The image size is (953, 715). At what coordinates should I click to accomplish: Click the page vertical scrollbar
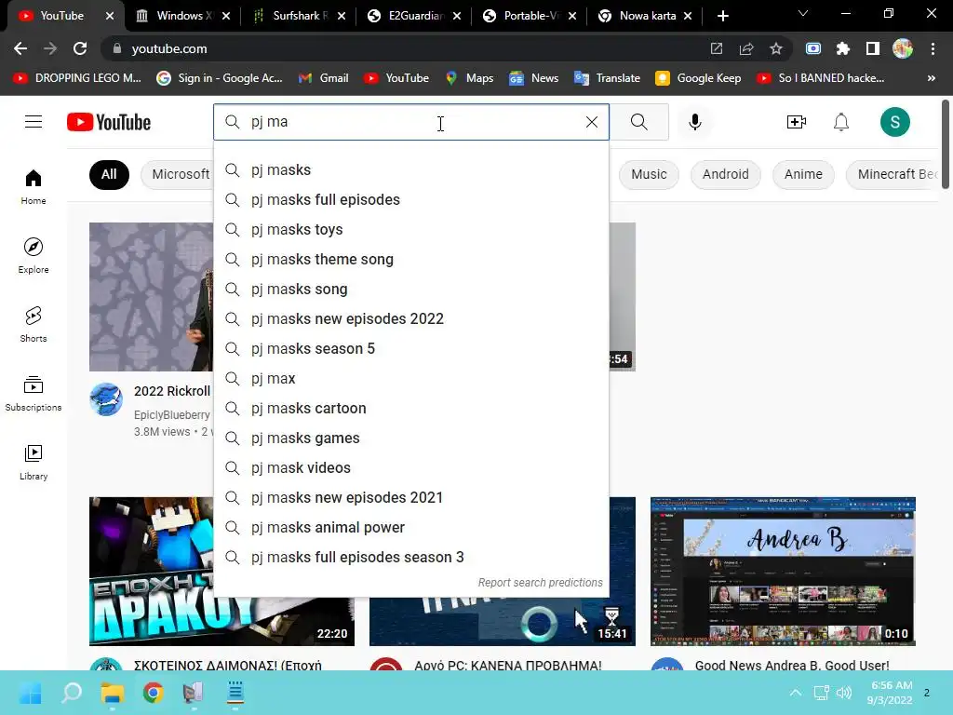946,145
